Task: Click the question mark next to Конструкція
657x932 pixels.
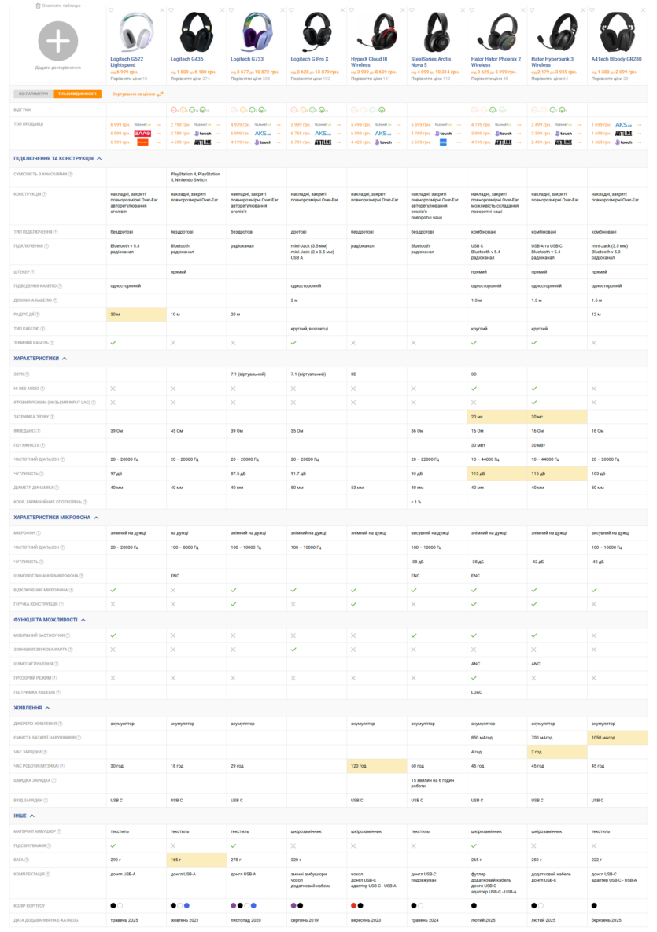Action: point(45,194)
